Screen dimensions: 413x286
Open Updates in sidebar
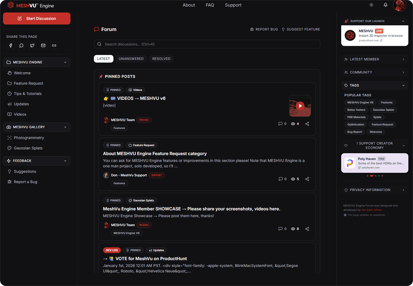pyautogui.click(x=18, y=104)
